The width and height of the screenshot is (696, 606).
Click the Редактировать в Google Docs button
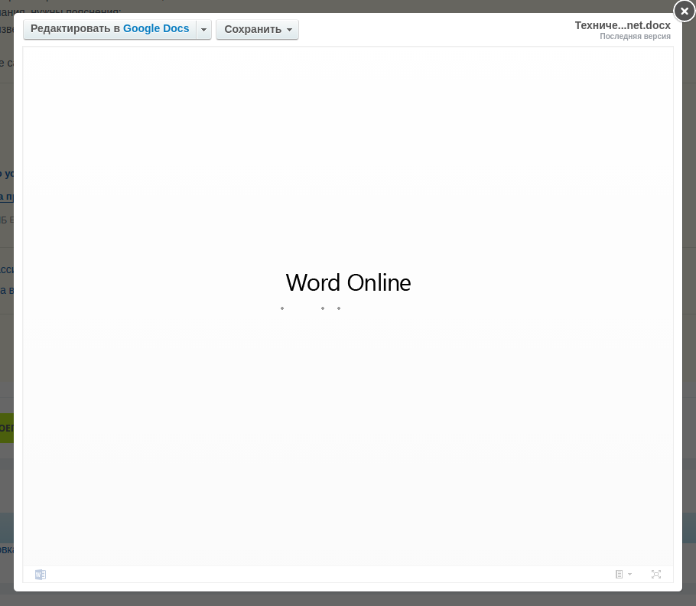pyautogui.click(x=109, y=29)
